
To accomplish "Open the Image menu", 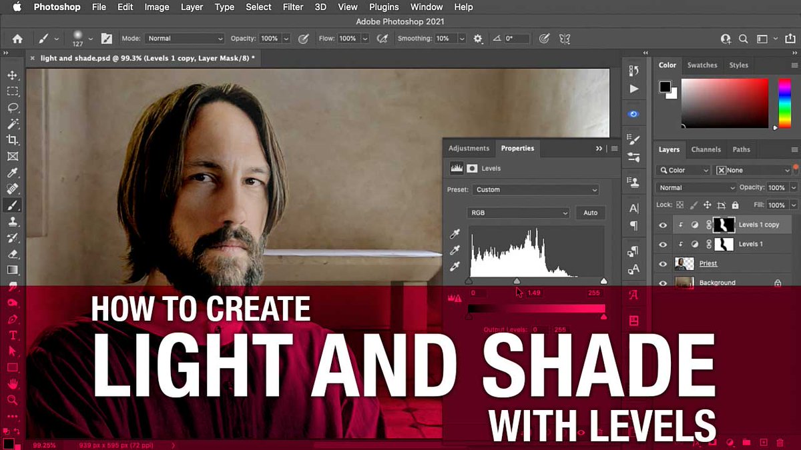I will click(157, 7).
